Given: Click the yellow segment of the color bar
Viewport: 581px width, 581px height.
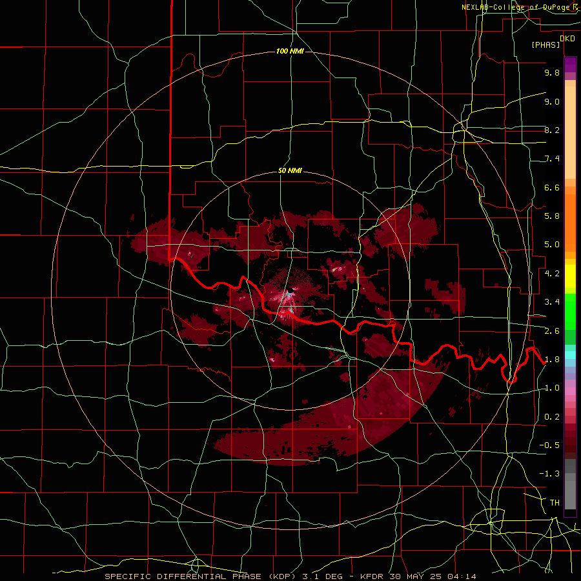Looking at the screenshot, I should [570, 276].
